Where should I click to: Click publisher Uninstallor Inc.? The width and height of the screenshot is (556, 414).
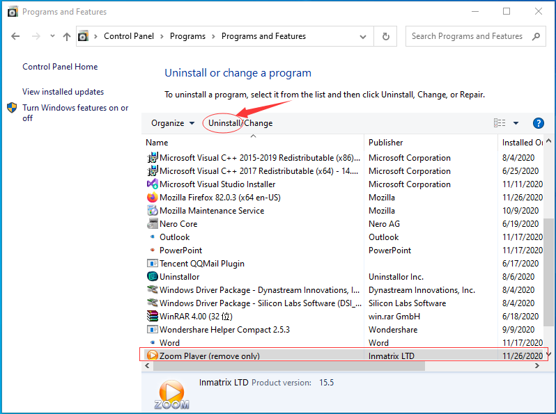pyautogui.click(x=396, y=277)
